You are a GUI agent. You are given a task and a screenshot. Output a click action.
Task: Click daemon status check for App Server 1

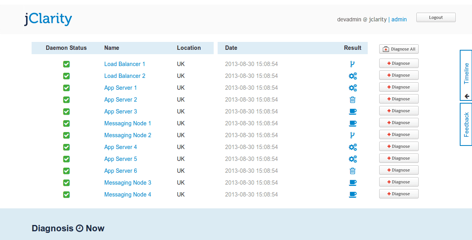[66, 88]
